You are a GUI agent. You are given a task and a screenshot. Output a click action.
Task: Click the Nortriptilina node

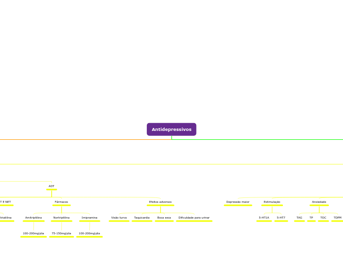click(62, 218)
